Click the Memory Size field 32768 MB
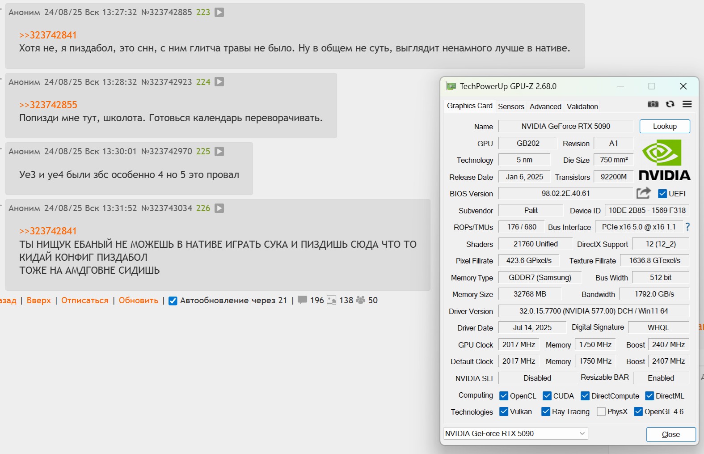 point(530,294)
